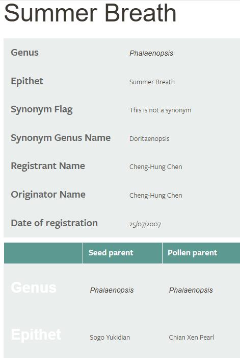Open the Chian Xen Pearl pollen epithet
Screen dimensions: 240x358
pos(191,338)
